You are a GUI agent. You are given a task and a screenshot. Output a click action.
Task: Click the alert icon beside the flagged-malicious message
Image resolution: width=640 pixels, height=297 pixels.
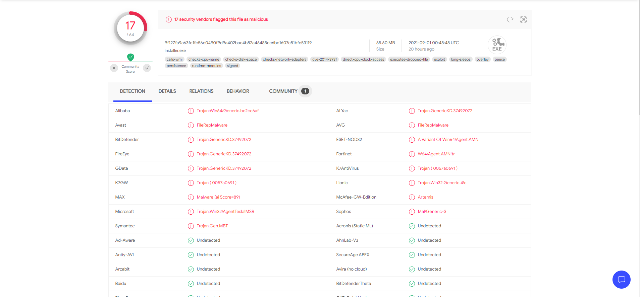(169, 19)
